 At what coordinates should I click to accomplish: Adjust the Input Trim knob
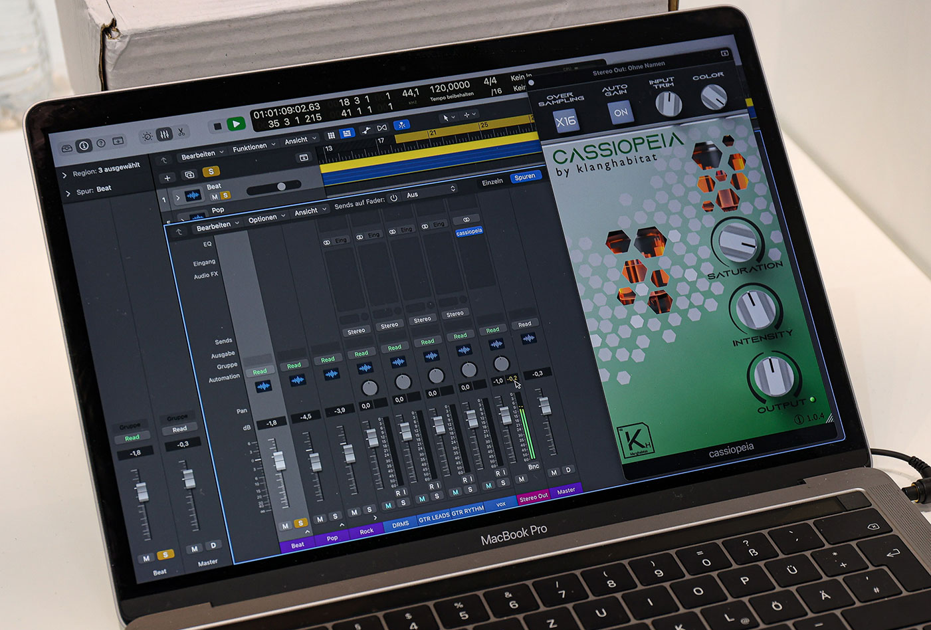pyautogui.click(x=668, y=104)
